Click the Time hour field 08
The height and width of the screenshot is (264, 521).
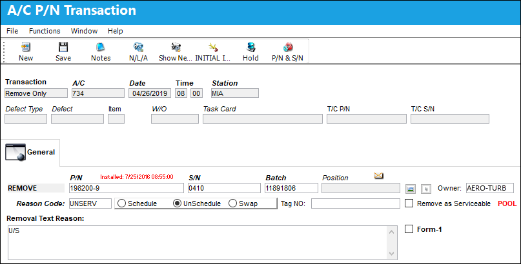[181, 93]
